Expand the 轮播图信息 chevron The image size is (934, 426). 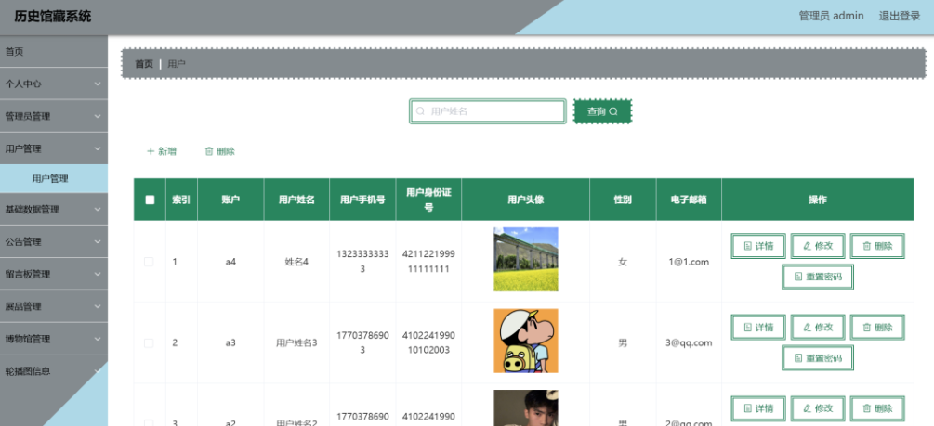tap(98, 370)
